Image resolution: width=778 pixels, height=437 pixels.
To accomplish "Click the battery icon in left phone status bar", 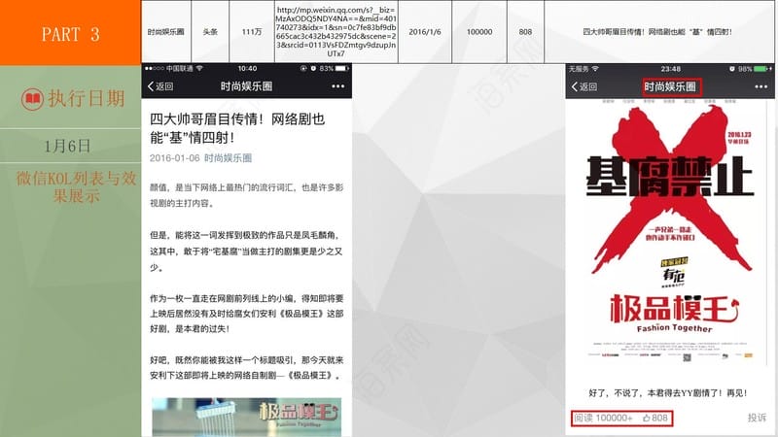I will tap(342, 68).
